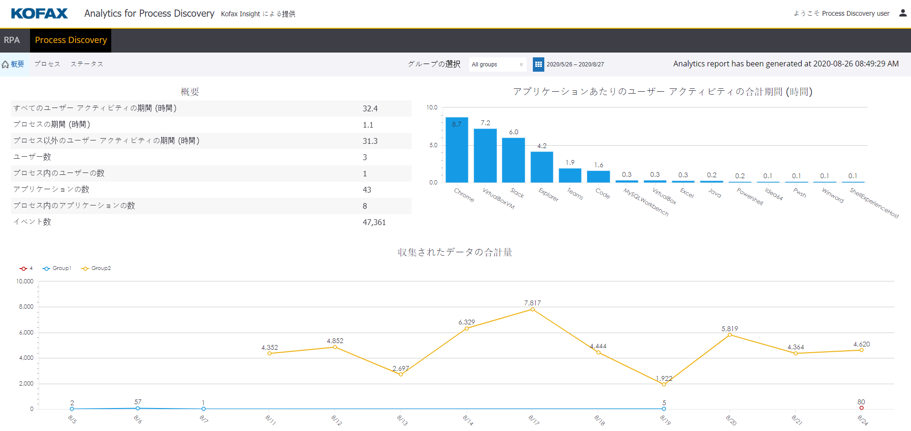
Task: Click data point 5,819 on Group2 line
Action: [729, 334]
